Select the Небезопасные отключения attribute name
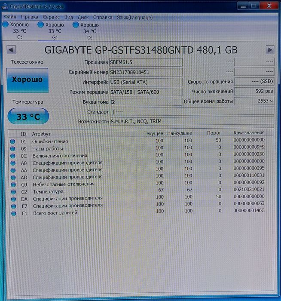Screen dimensions: 281x301 pyautogui.click(x=64, y=184)
